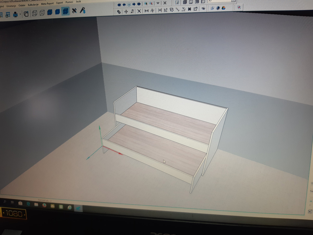Open the Jezik language menu
The height and width of the screenshot is (235, 313).
tap(79, 2)
